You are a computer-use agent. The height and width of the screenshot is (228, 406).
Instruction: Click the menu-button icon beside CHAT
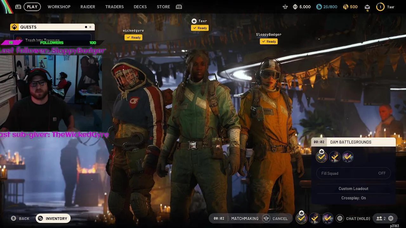(340, 218)
